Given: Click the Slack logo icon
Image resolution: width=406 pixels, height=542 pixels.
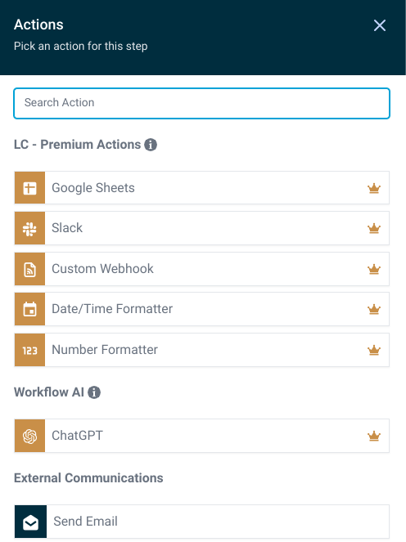Looking at the screenshot, I should click(x=29, y=228).
